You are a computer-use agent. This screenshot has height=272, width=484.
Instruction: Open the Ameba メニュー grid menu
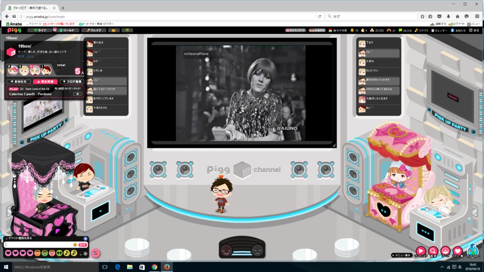(473, 24)
